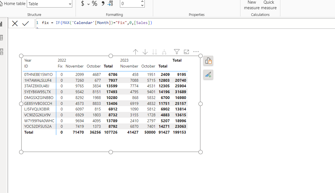Select row 3TAFZ8X0U48J
Screen dimensions: 335x193
pos(37,86)
